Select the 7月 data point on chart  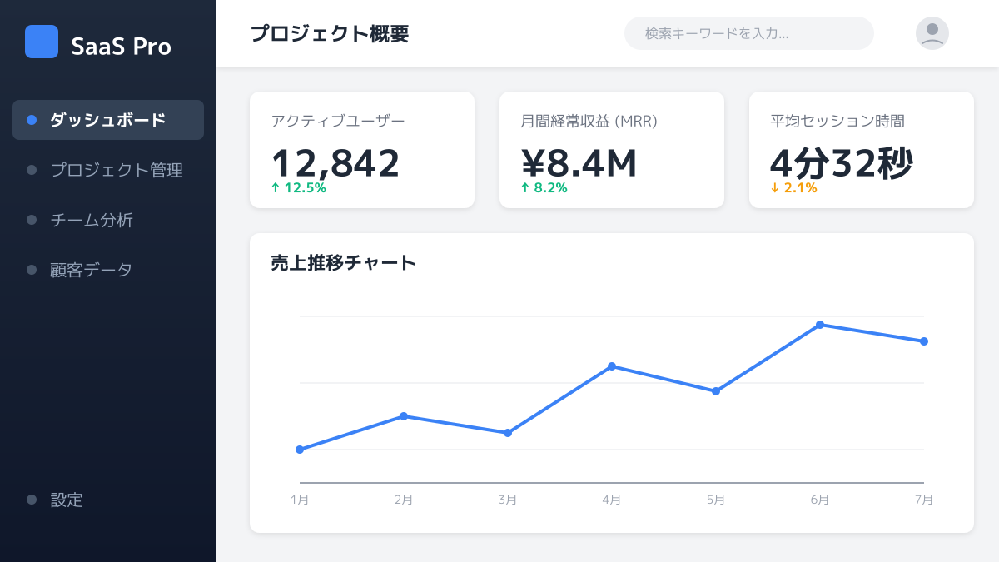[924, 341]
